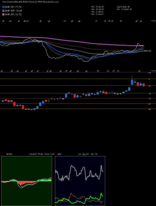
Task: Select the 'DOW MT: 75.23' legend text
Action: pos(13,11)
